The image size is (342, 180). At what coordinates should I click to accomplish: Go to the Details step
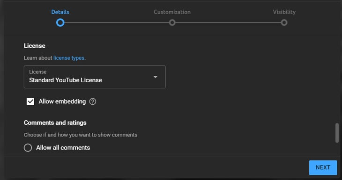tap(60, 22)
